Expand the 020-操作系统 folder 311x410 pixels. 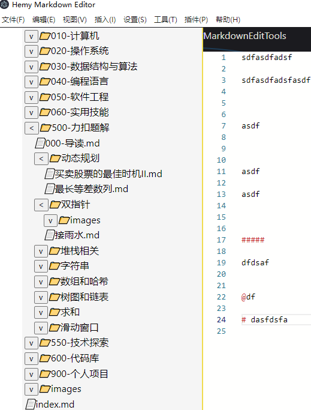tap(31, 51)
